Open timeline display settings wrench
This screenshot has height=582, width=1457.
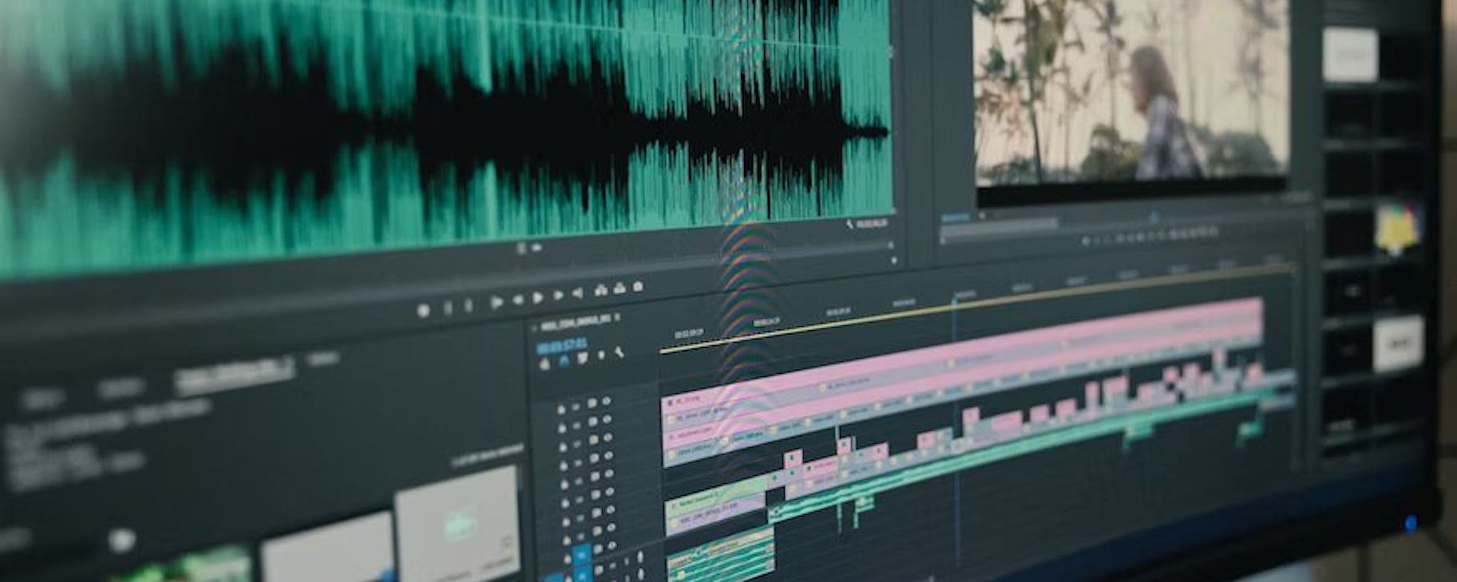point(620,352)
